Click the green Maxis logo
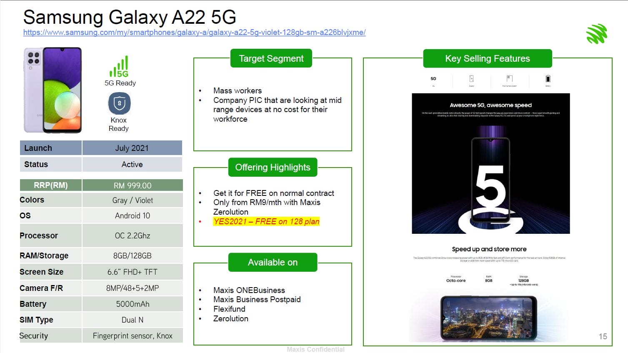 point(596,34)
